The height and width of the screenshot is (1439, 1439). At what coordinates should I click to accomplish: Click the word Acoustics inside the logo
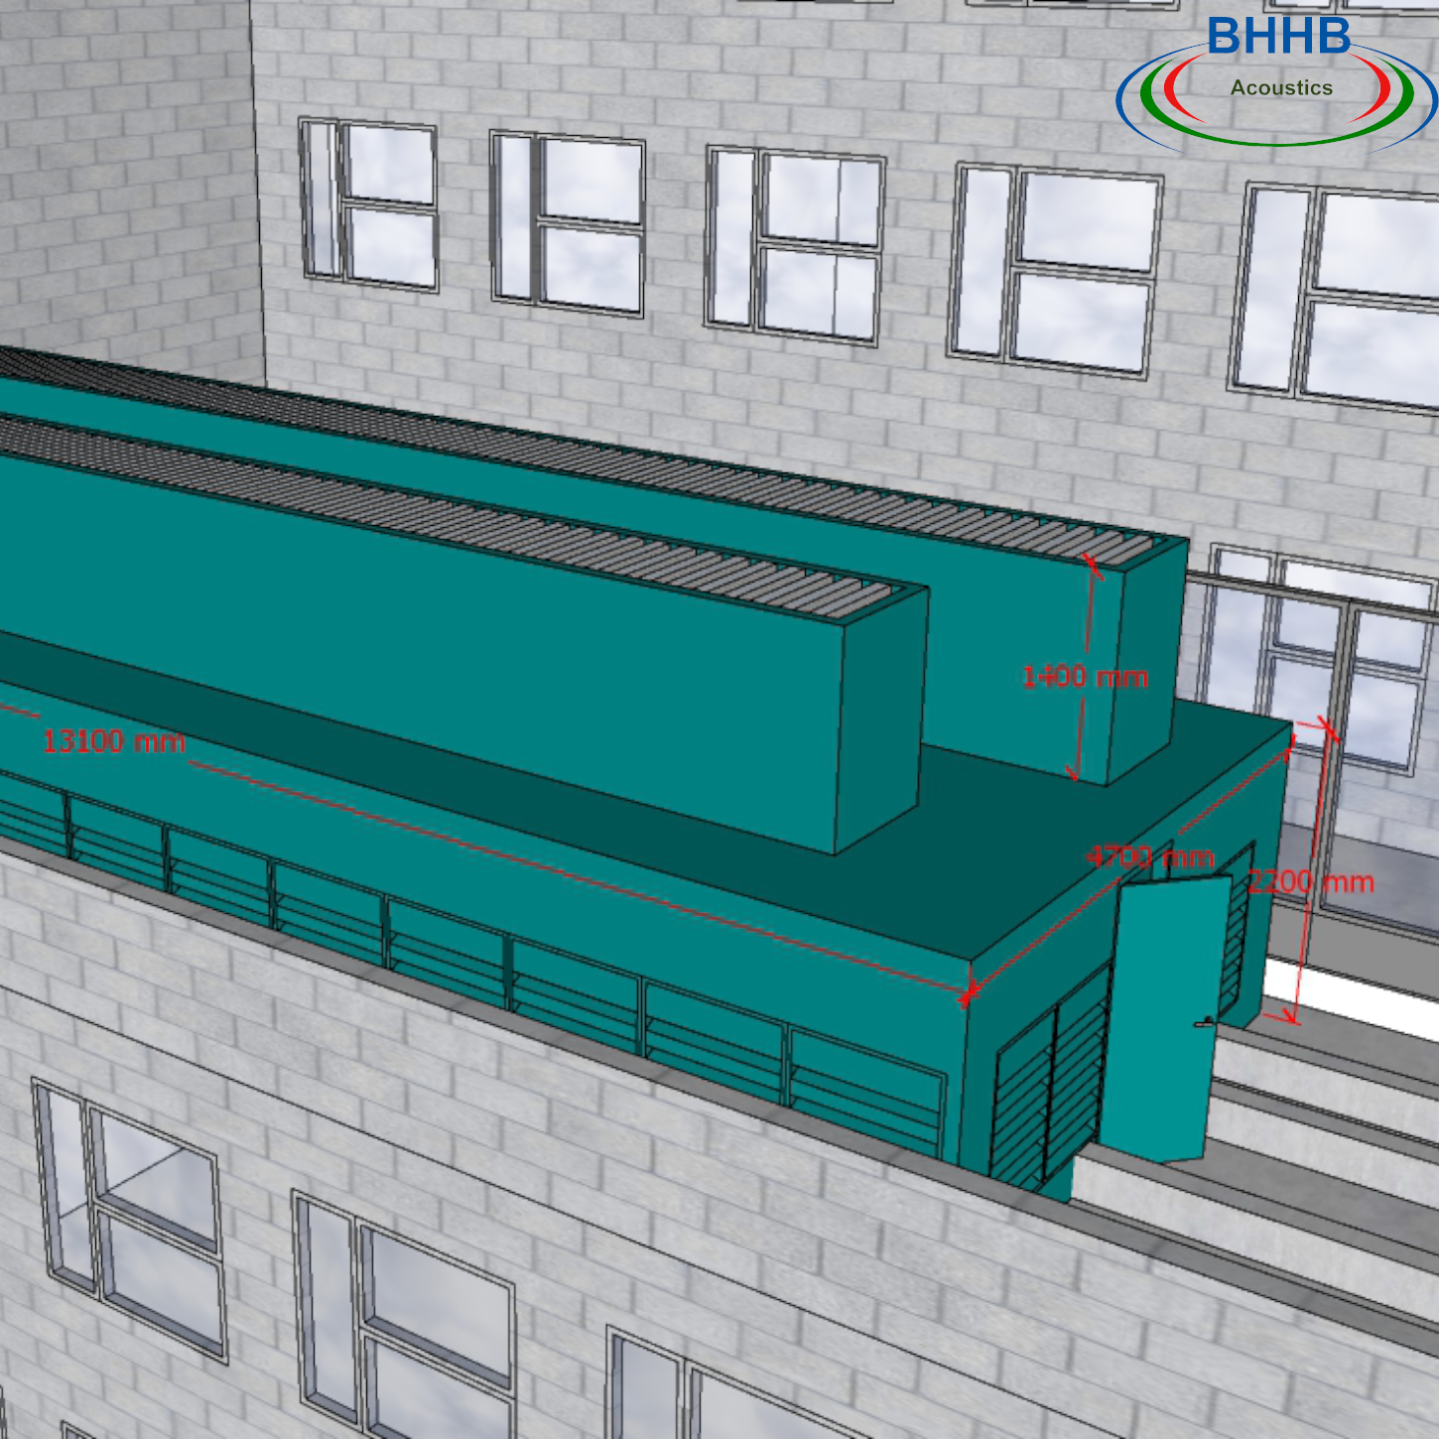pos(1281,88)
